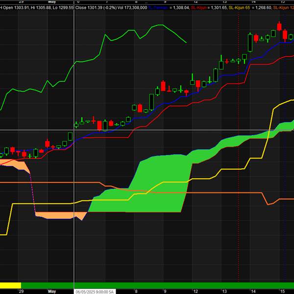294x294 pixels.
Task: Click the Open 1303.91 value in header
Action: pos(15,8)
